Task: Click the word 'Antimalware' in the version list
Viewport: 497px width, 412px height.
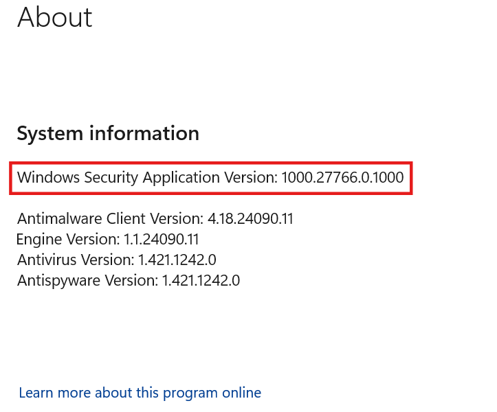Action: (x=60, y=218)
